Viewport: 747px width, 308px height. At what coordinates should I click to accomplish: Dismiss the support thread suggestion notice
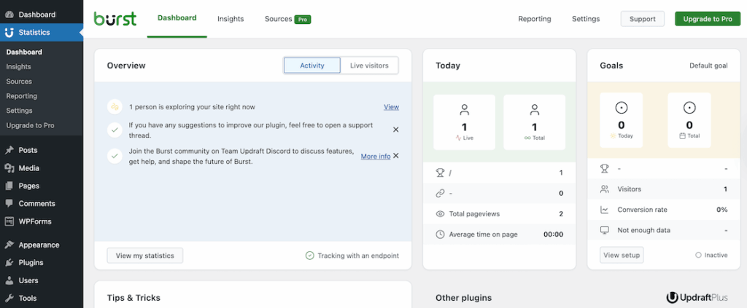(395, 130)
